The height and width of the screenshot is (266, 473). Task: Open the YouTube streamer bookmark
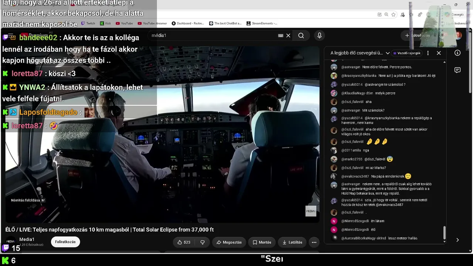152,23
